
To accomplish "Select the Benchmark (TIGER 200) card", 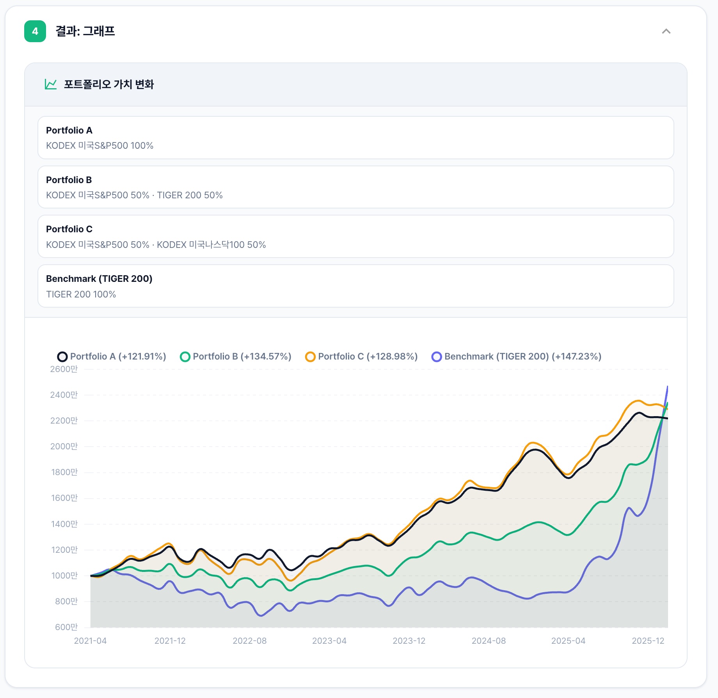I will [x=355, y=286].
